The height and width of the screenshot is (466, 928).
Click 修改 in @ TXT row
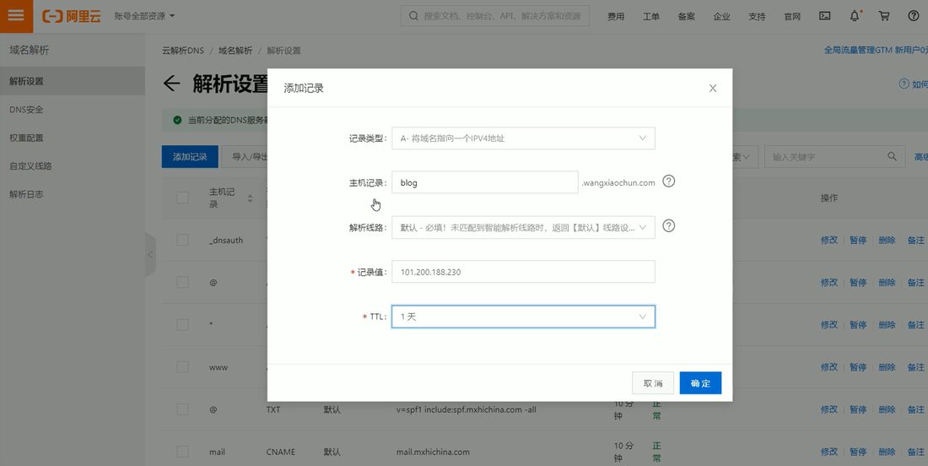pos(828,409)
